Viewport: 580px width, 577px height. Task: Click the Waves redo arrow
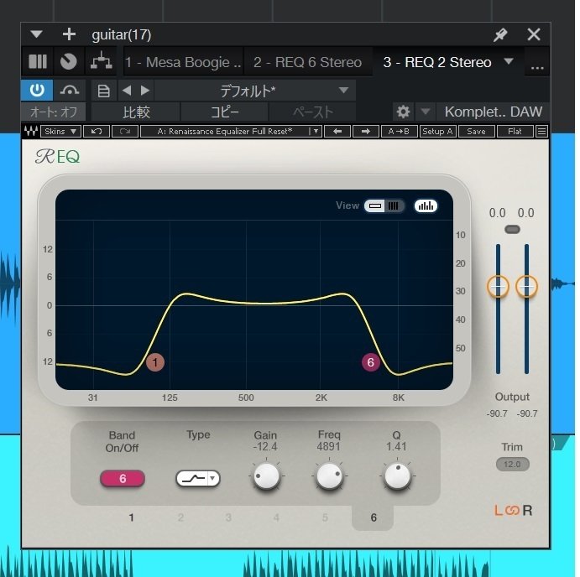point(125,131)
